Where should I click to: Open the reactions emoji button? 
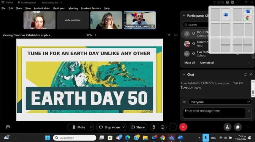[162, 127]
